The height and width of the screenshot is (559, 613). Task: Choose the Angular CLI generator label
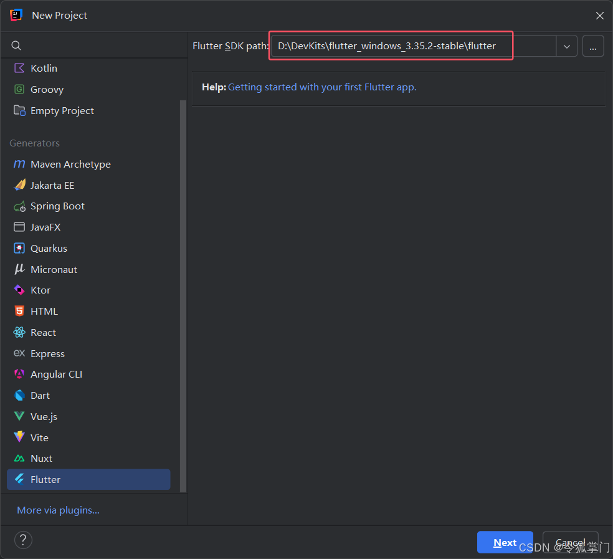(x=56, y=375)
